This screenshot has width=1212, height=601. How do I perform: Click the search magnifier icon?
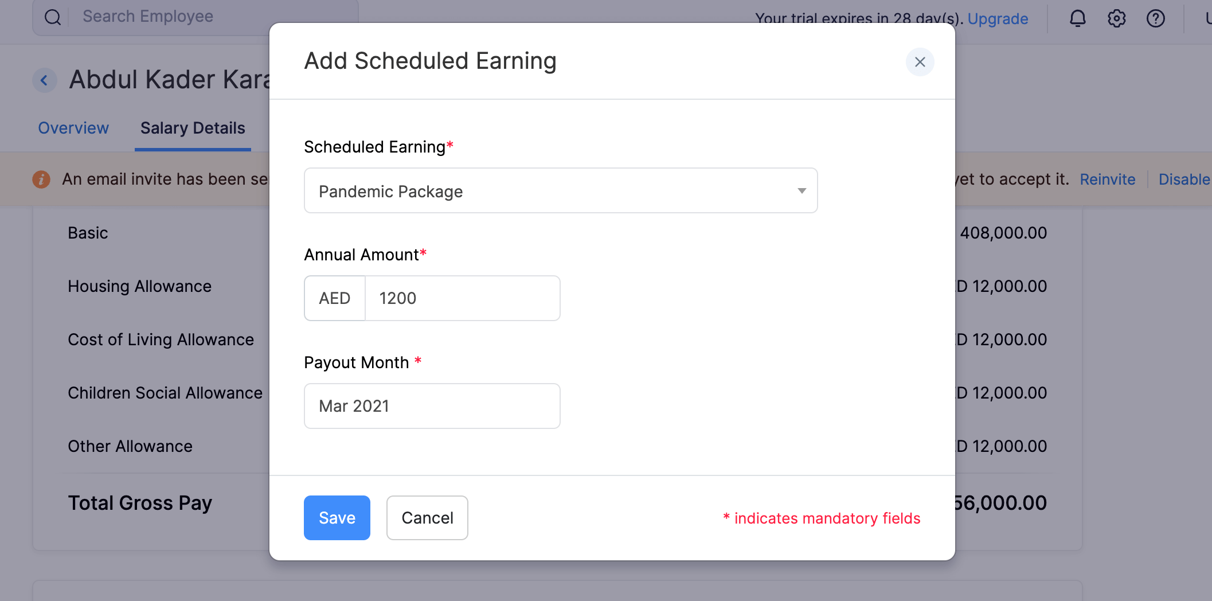[53, 16]
